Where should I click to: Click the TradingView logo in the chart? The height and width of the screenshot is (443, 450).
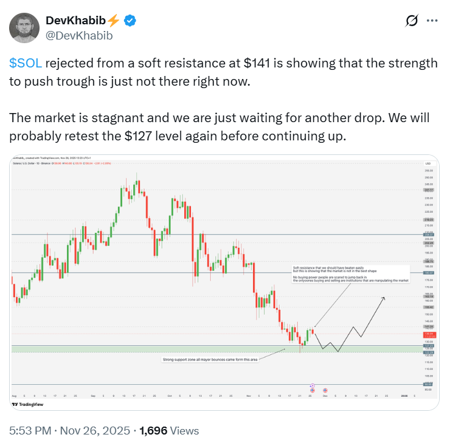[24, 404]
